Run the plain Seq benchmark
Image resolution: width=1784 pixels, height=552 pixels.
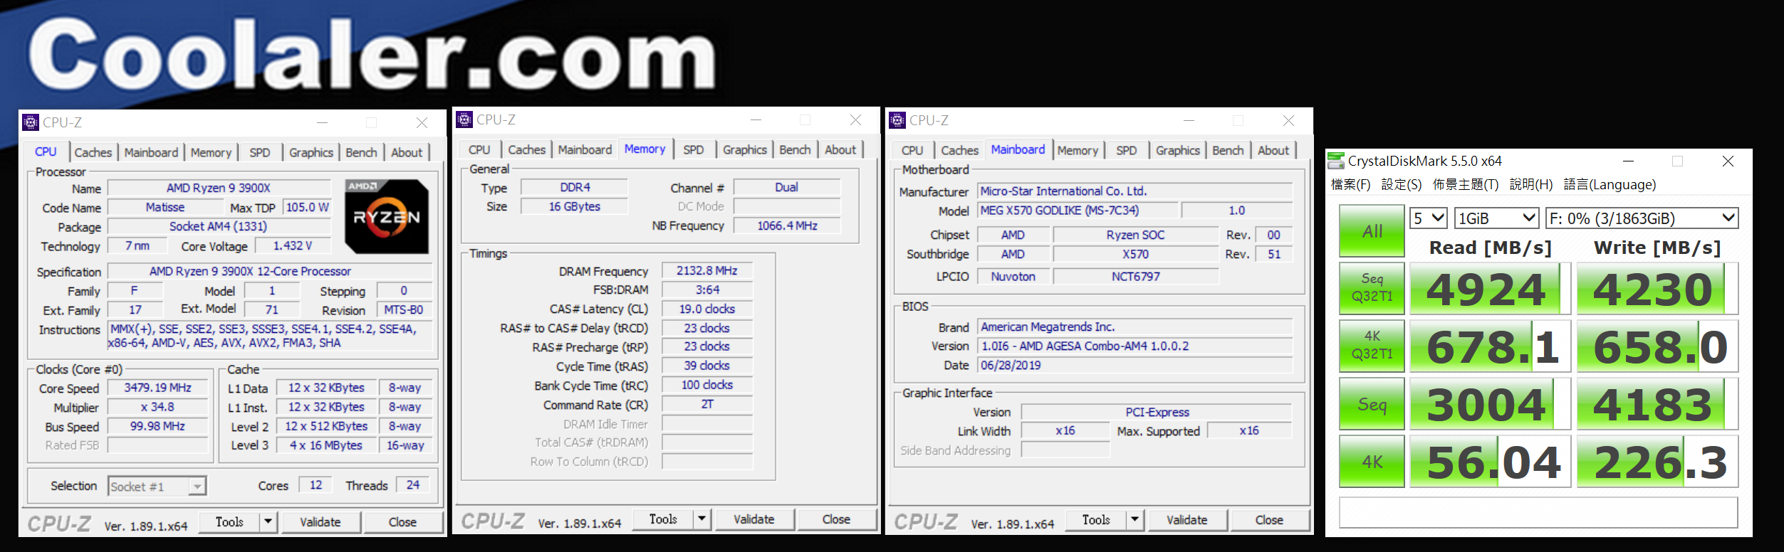pos(1372,404)
